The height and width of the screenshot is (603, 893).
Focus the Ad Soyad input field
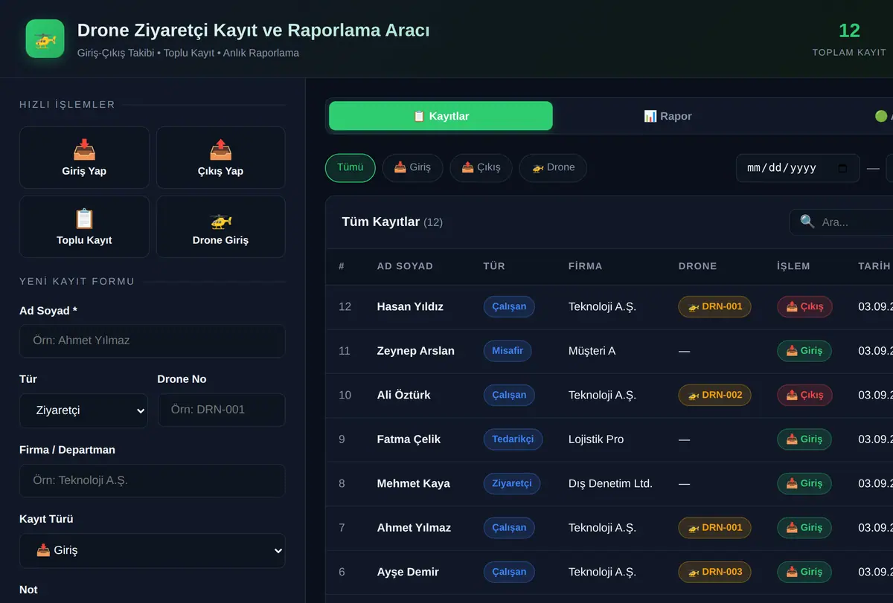click(x=153, y=341)
